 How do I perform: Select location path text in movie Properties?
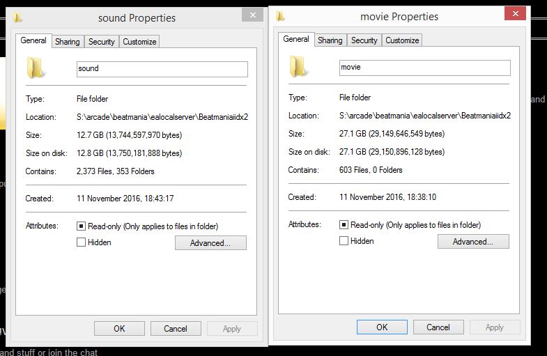425,116
